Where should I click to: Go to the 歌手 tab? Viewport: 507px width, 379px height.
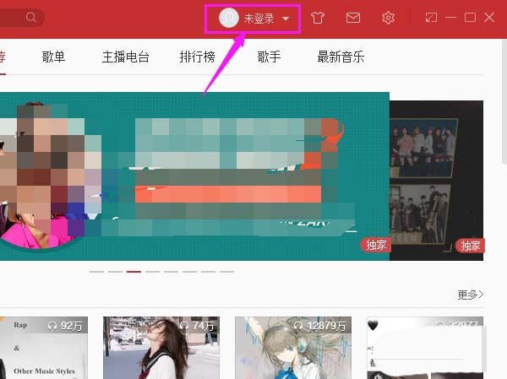(269, 57)
